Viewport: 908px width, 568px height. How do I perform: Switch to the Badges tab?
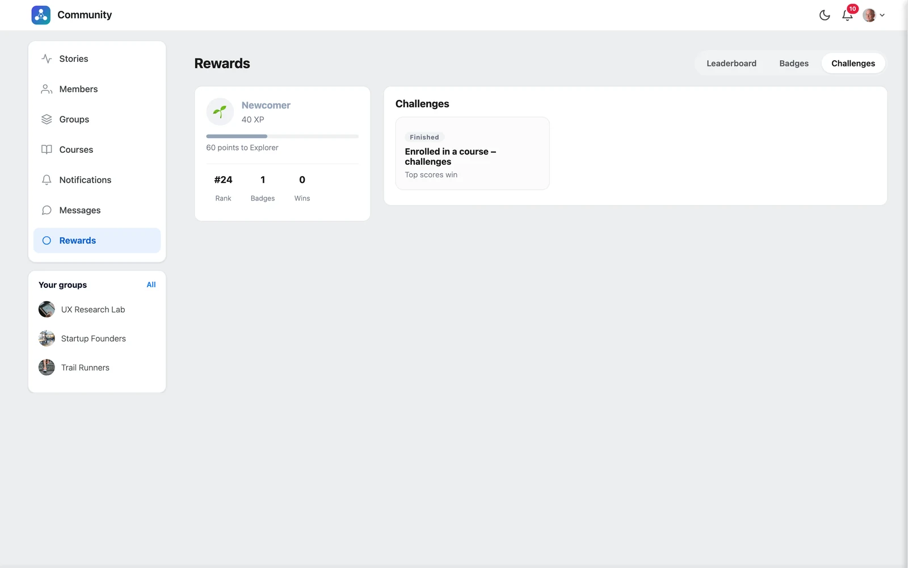(x=793, y=64)
